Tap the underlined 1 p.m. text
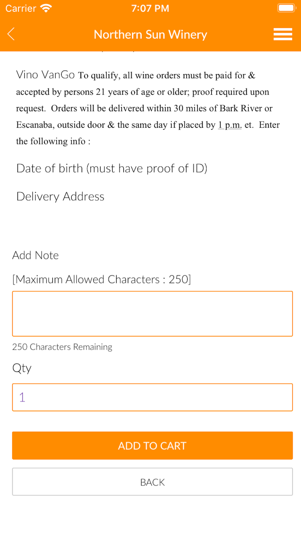301x536 pixels. pos(230,125)
